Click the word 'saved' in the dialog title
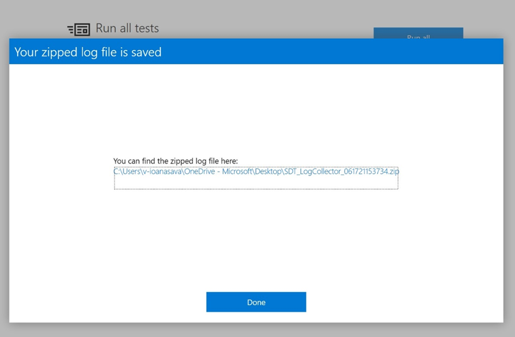 [147, 52]
